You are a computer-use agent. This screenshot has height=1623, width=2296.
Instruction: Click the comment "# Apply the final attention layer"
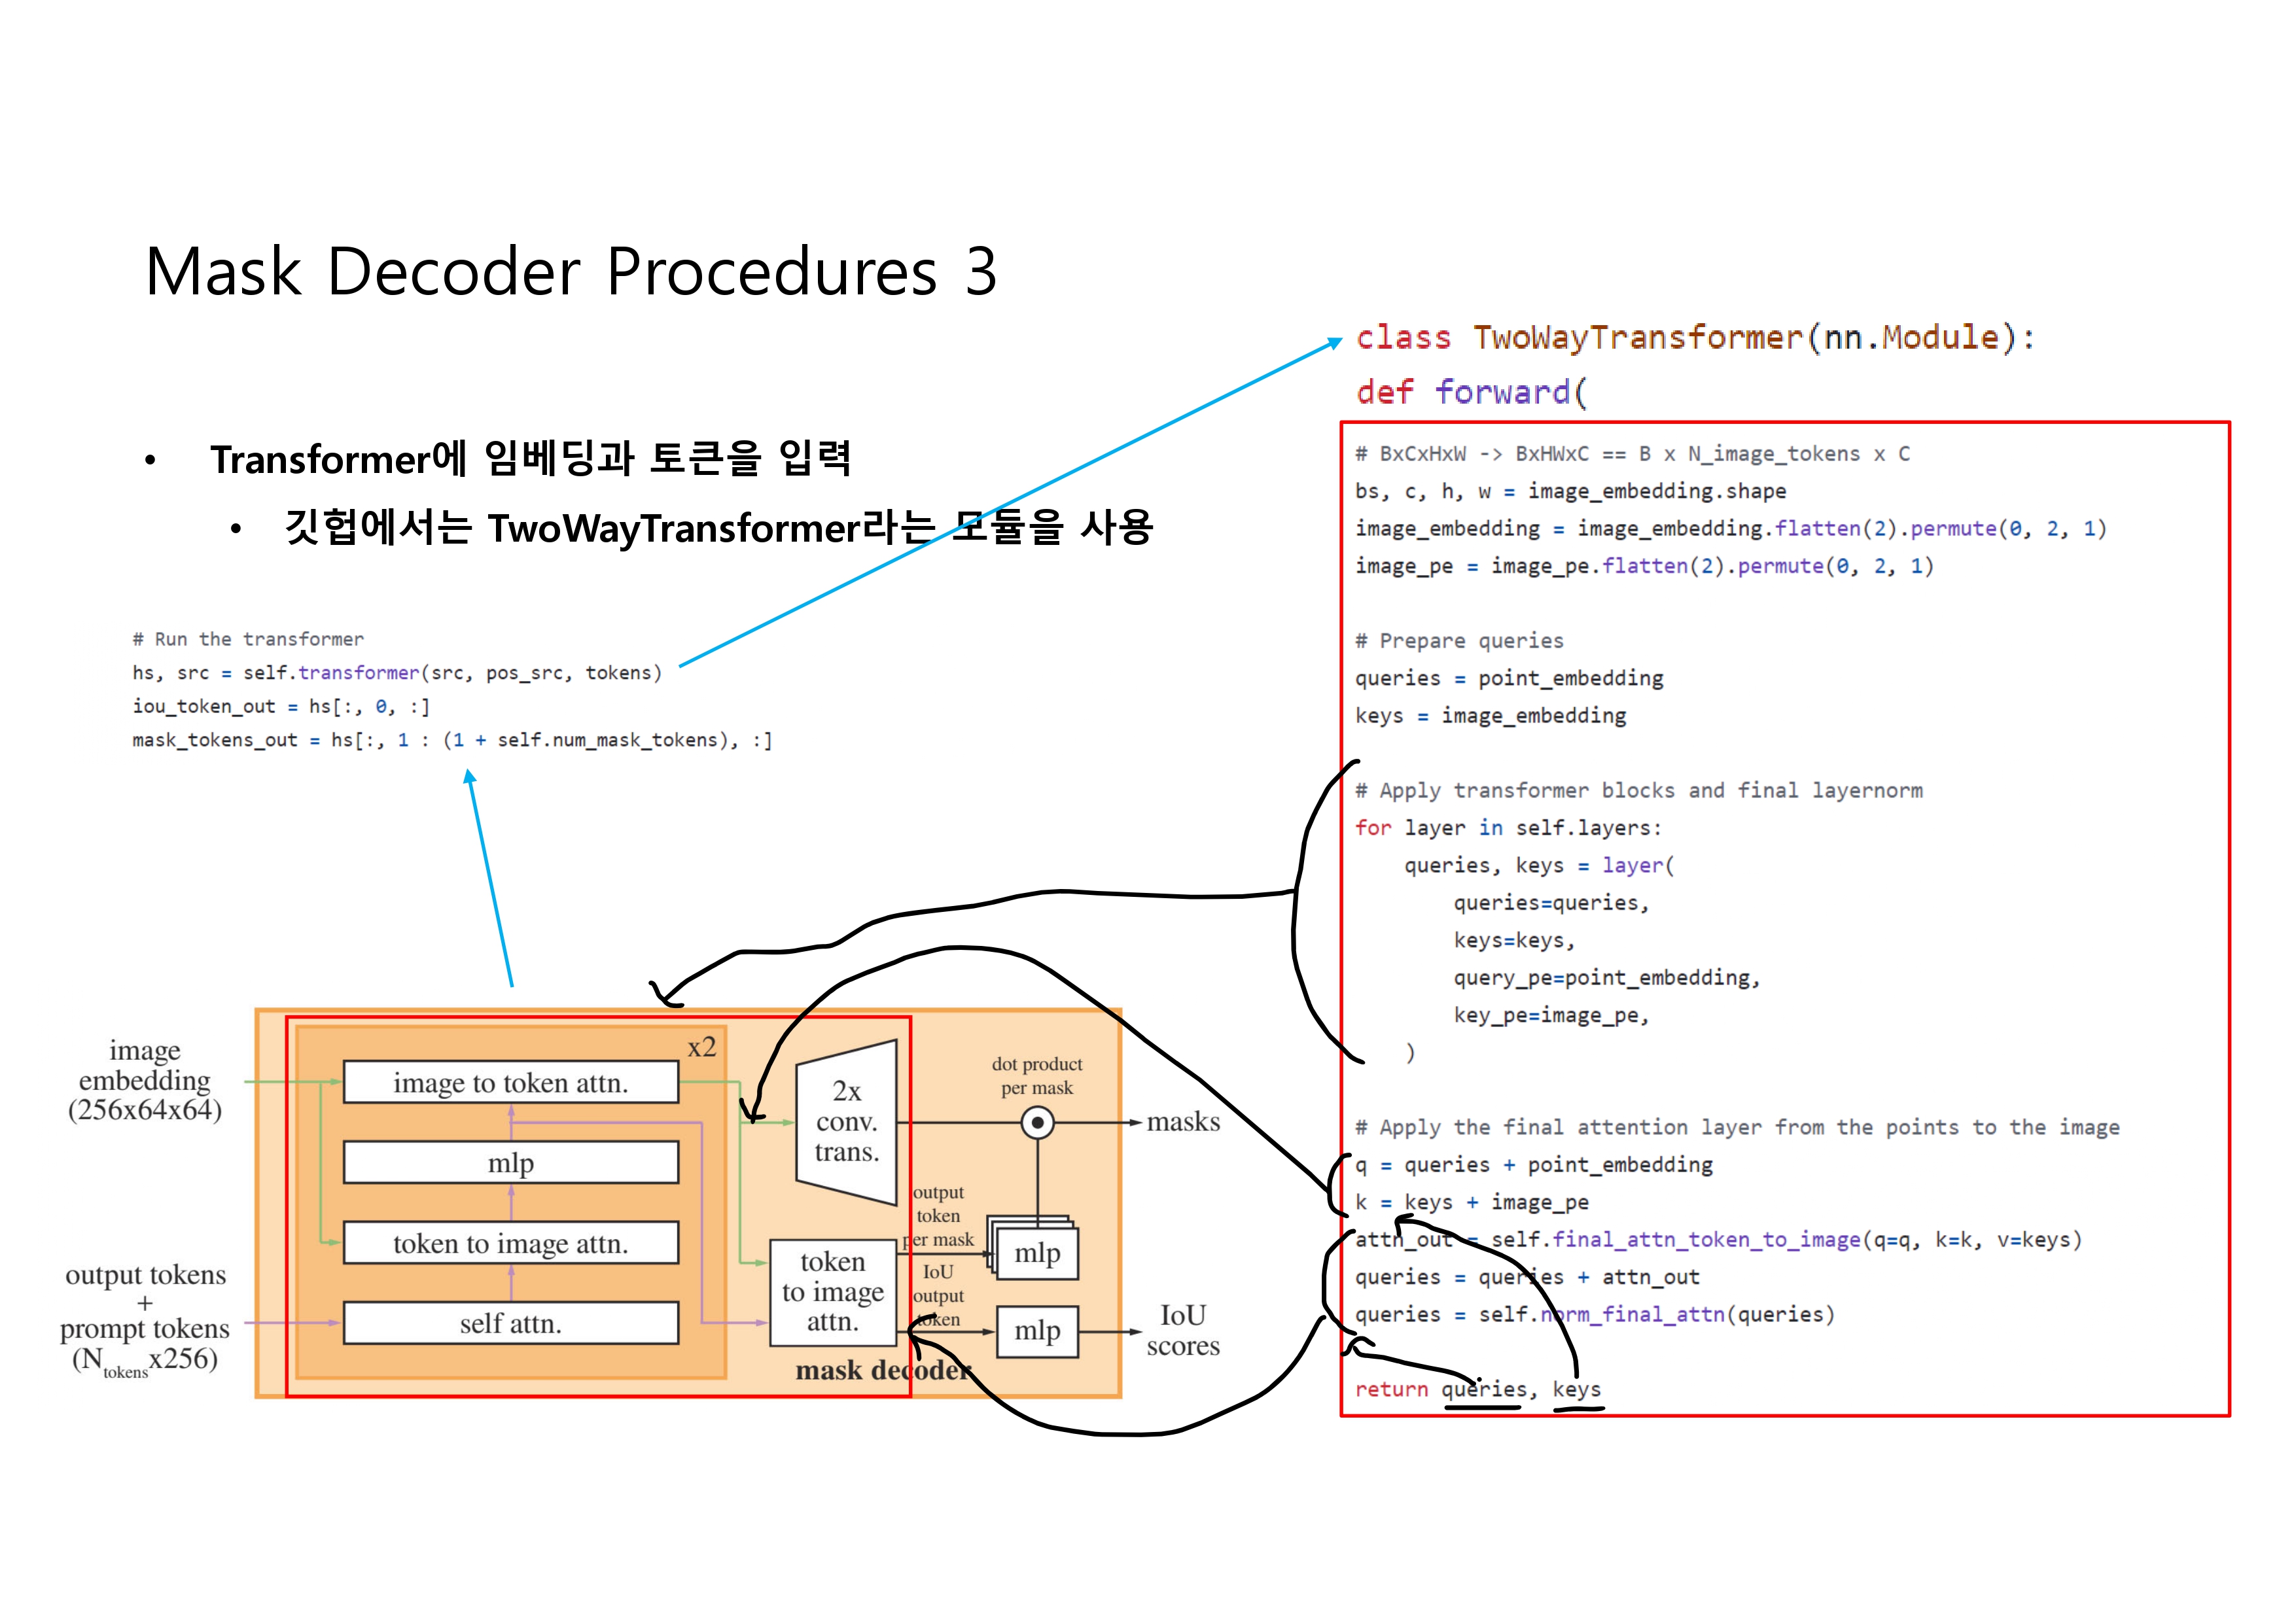(x=1737, y=1128)
